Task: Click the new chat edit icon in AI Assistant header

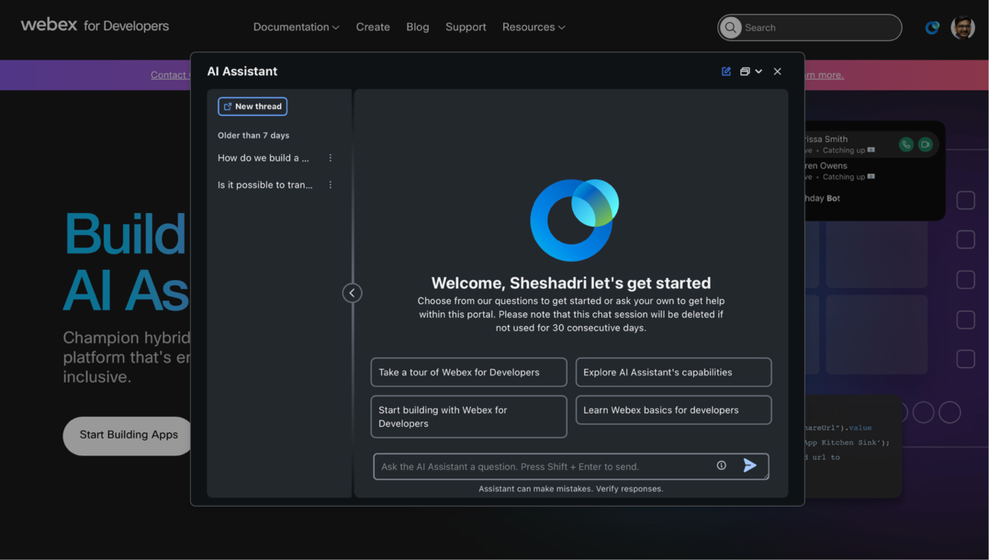Action: 726,72
